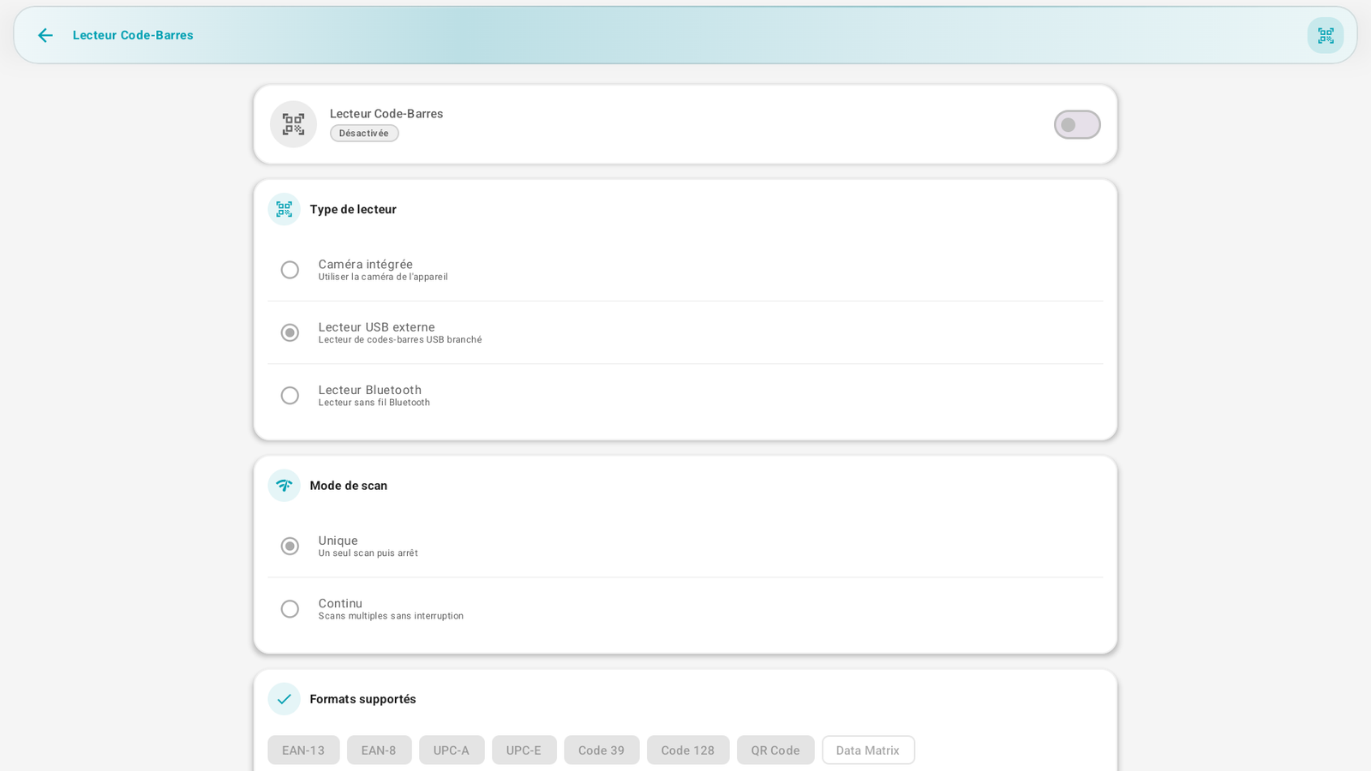
Task: Click the Mode de scan signal icon
Action: click(284, 486)
